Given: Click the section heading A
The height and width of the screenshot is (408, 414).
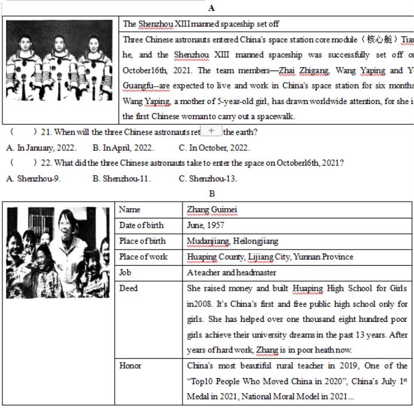Looking at the screenshot, I should [212, 8].
